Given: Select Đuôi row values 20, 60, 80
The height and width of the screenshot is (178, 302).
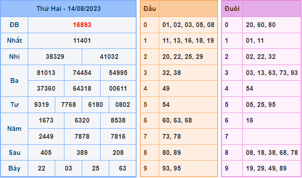Looking at the screenshot, I should coord(261,25).
